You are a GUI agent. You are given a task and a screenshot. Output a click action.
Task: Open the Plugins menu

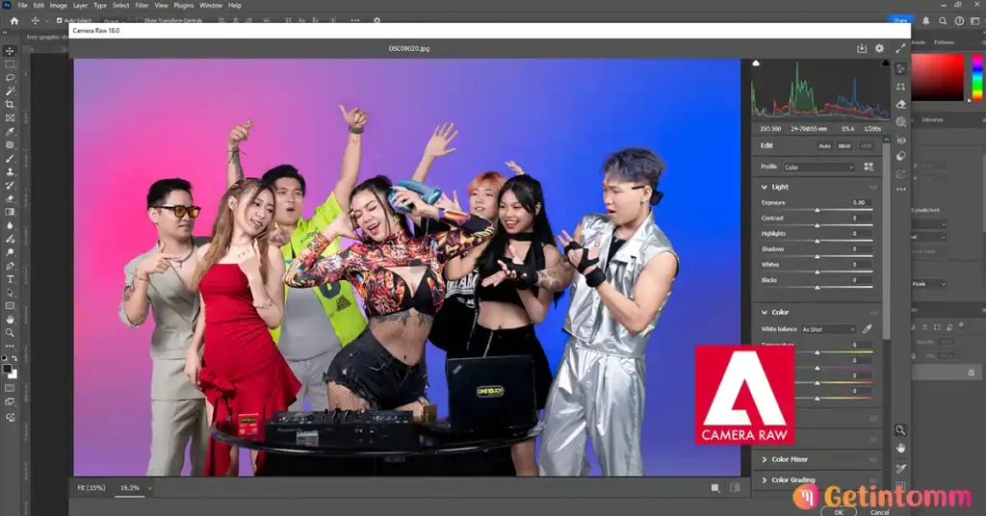[x=184, y=5]
